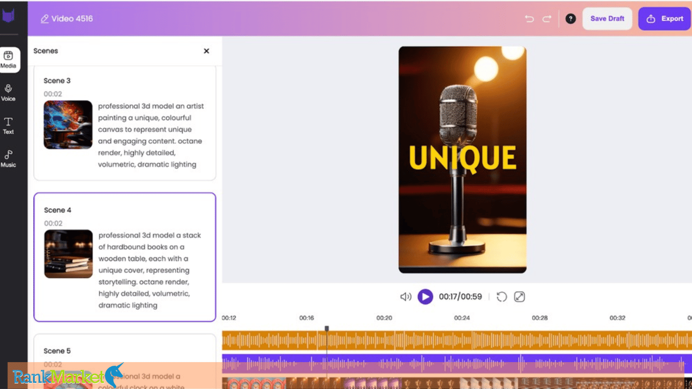The image size is (692, 389).
Task: Select the Scene 3 painting thumbnail
Action: point(68,125)
